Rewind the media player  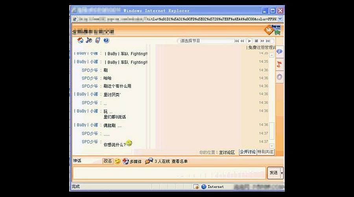242,41
